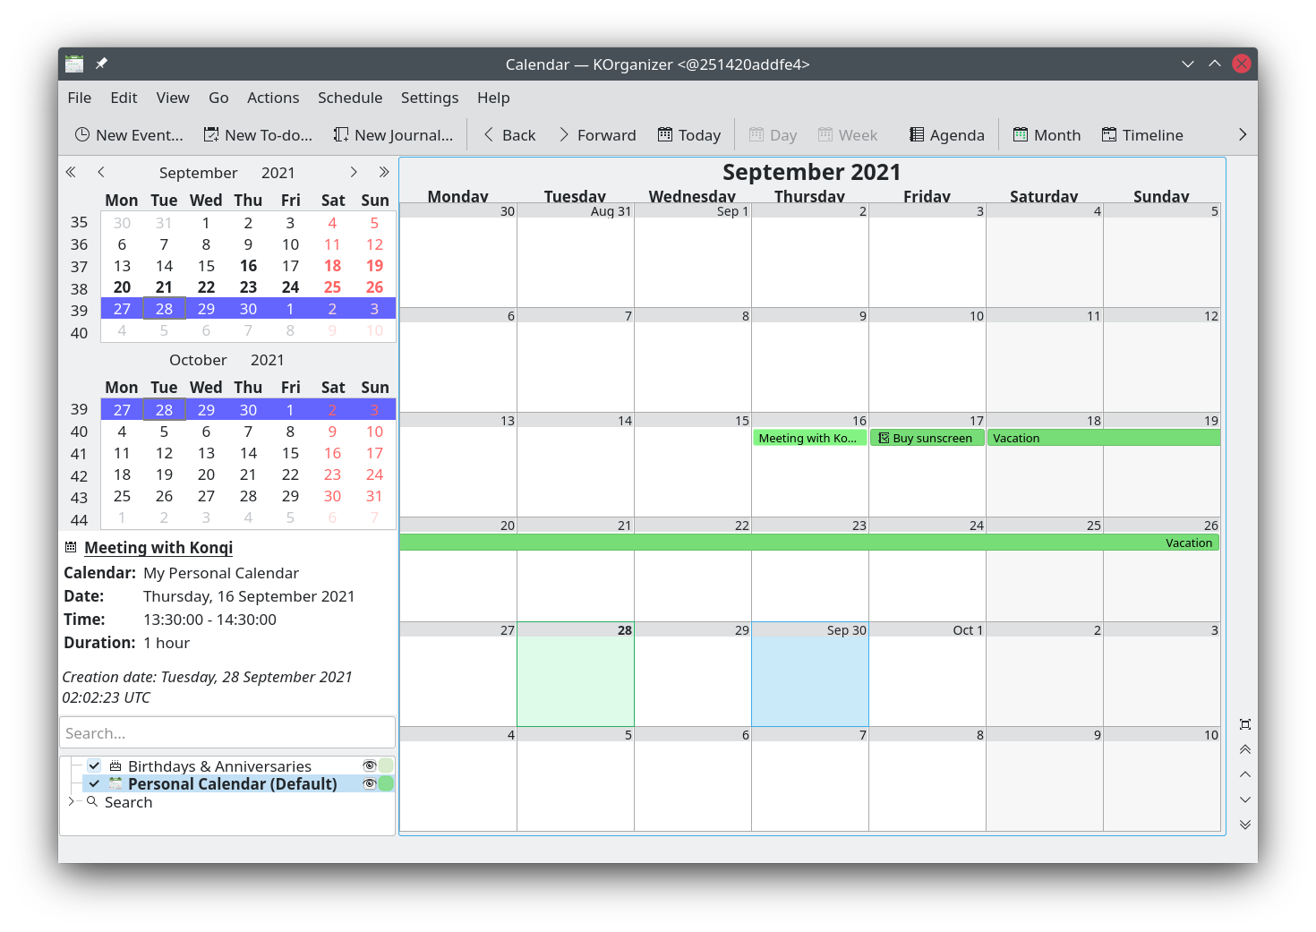Switch to the Agenda view

click(945, 134)
